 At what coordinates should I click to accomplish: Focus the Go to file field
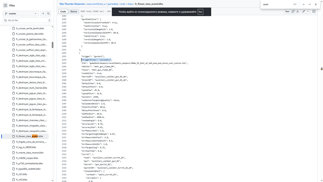point(27,20)
